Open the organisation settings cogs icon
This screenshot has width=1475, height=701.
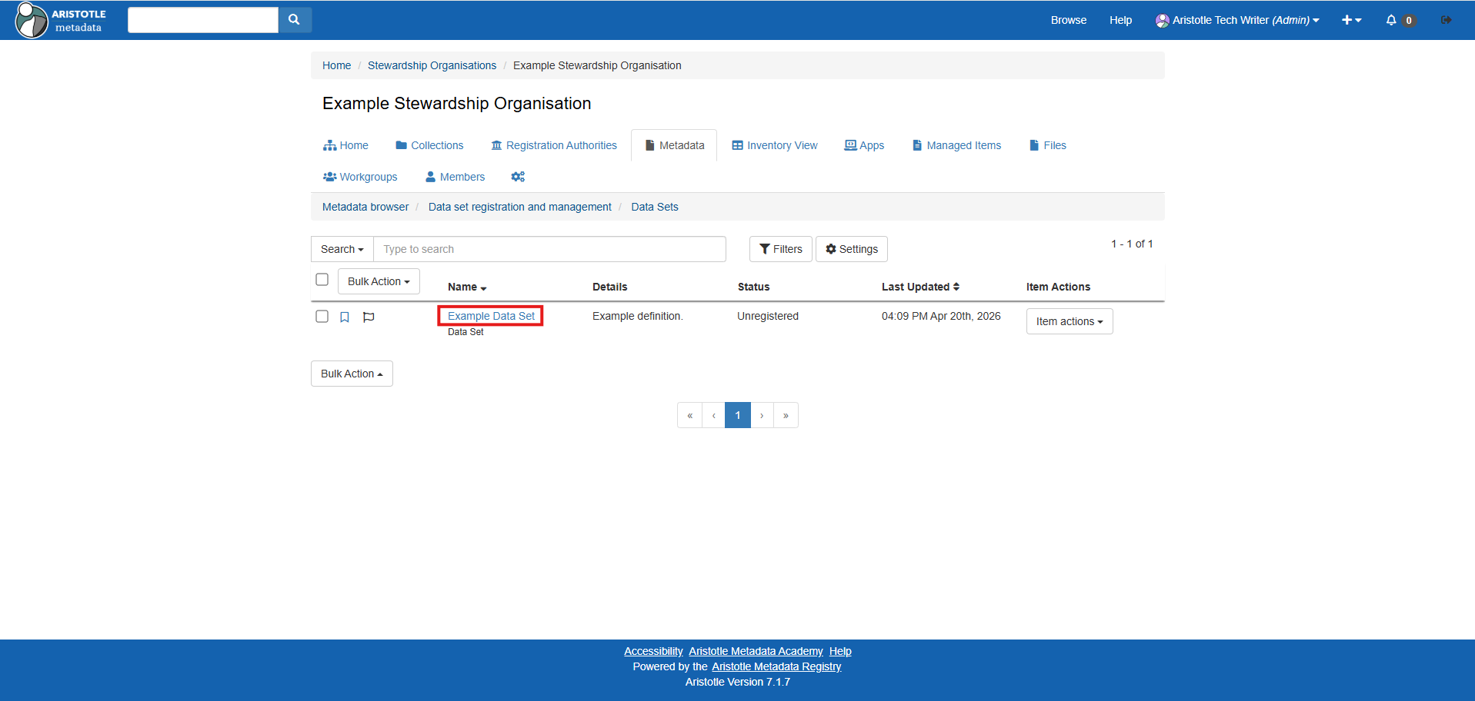(518, 177)
